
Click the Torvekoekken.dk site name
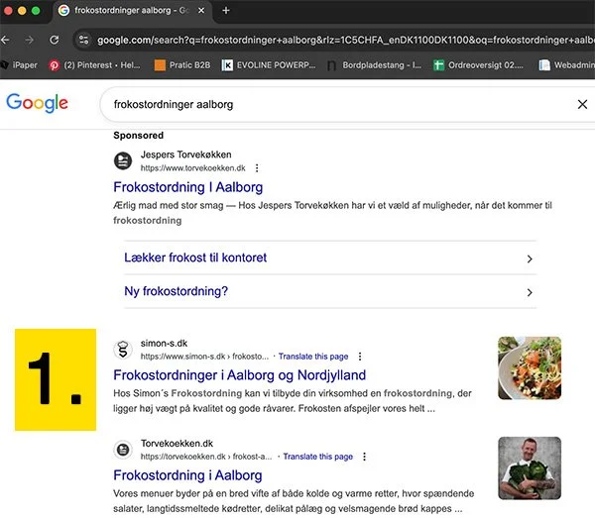click(177, 444)
